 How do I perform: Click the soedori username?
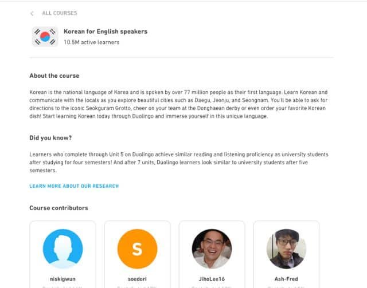pyautogui.click(x=137, y=278)
